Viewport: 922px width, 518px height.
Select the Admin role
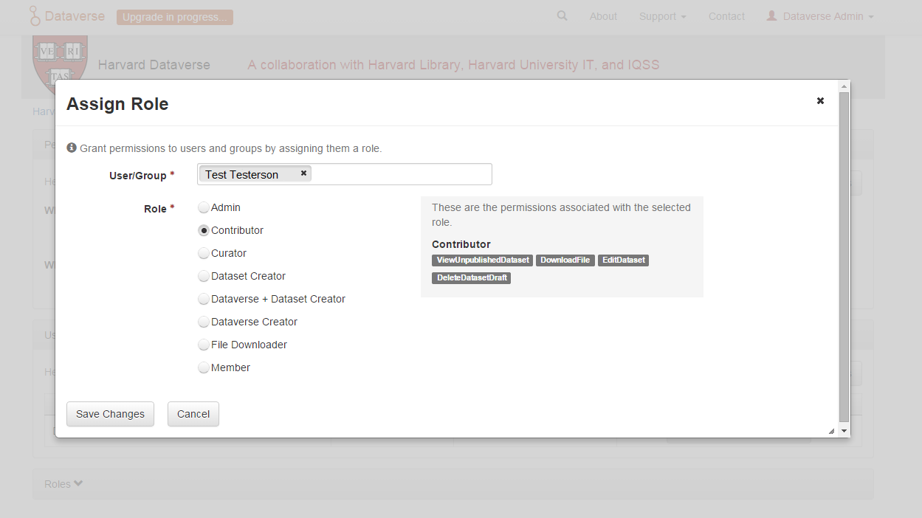[x=204, y=207]
